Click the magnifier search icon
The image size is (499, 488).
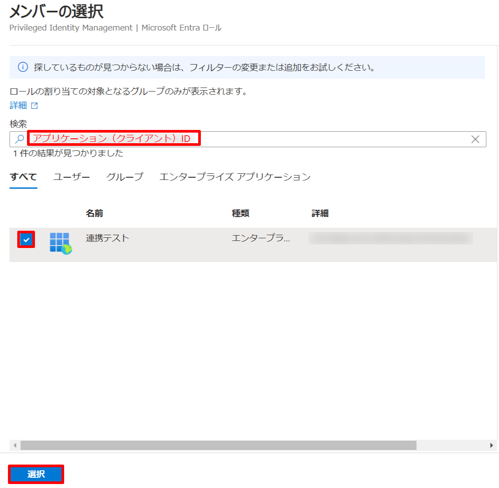[19, 139]
